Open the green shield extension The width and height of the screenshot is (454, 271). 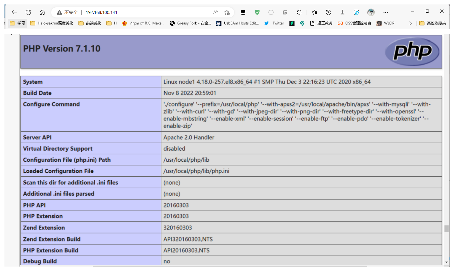(257, 12)
